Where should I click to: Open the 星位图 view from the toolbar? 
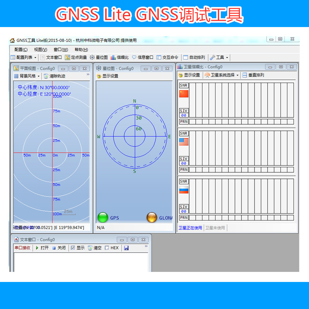point(98,57)
